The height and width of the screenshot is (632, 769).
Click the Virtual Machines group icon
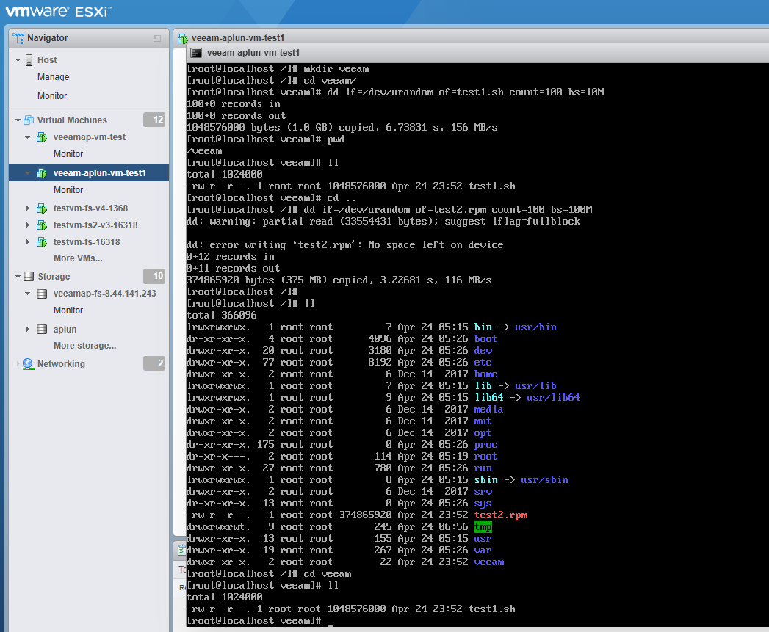point(29,120)
